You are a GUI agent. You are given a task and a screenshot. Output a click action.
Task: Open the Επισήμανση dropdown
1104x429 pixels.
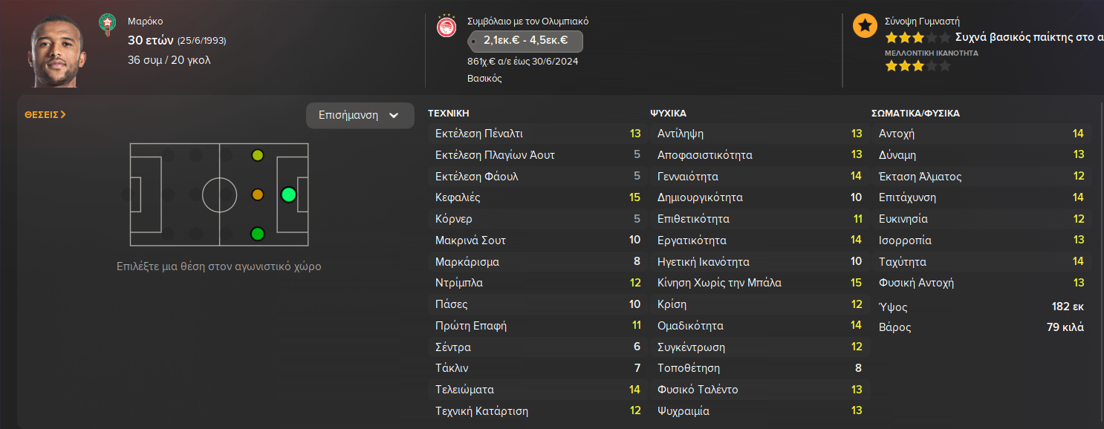(x=360, y=115)
